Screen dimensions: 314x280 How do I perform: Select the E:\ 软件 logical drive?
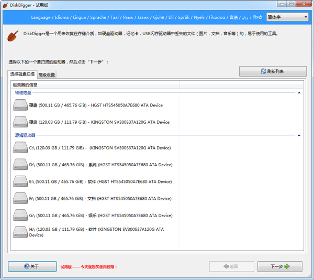pyautogui.click(x=96, y=181)
